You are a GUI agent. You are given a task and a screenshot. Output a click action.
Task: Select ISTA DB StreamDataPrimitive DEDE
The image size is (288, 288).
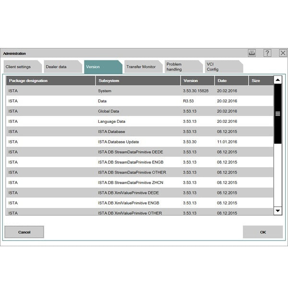tap(131, 152)
